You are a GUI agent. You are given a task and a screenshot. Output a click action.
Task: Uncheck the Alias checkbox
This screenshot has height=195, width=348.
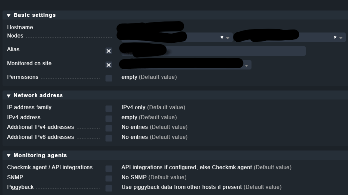click(x=109, y=51)
